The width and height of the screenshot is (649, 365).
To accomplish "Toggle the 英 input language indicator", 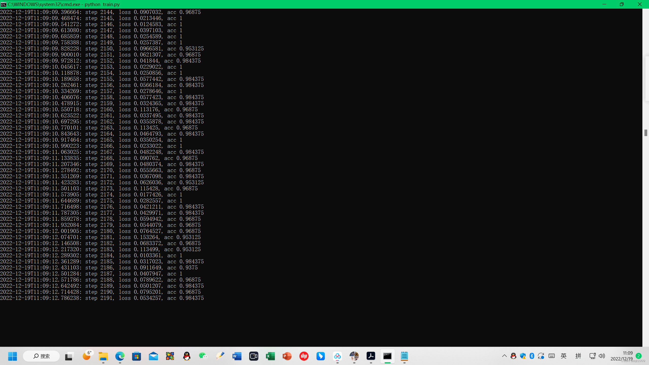I will point(564,356).
